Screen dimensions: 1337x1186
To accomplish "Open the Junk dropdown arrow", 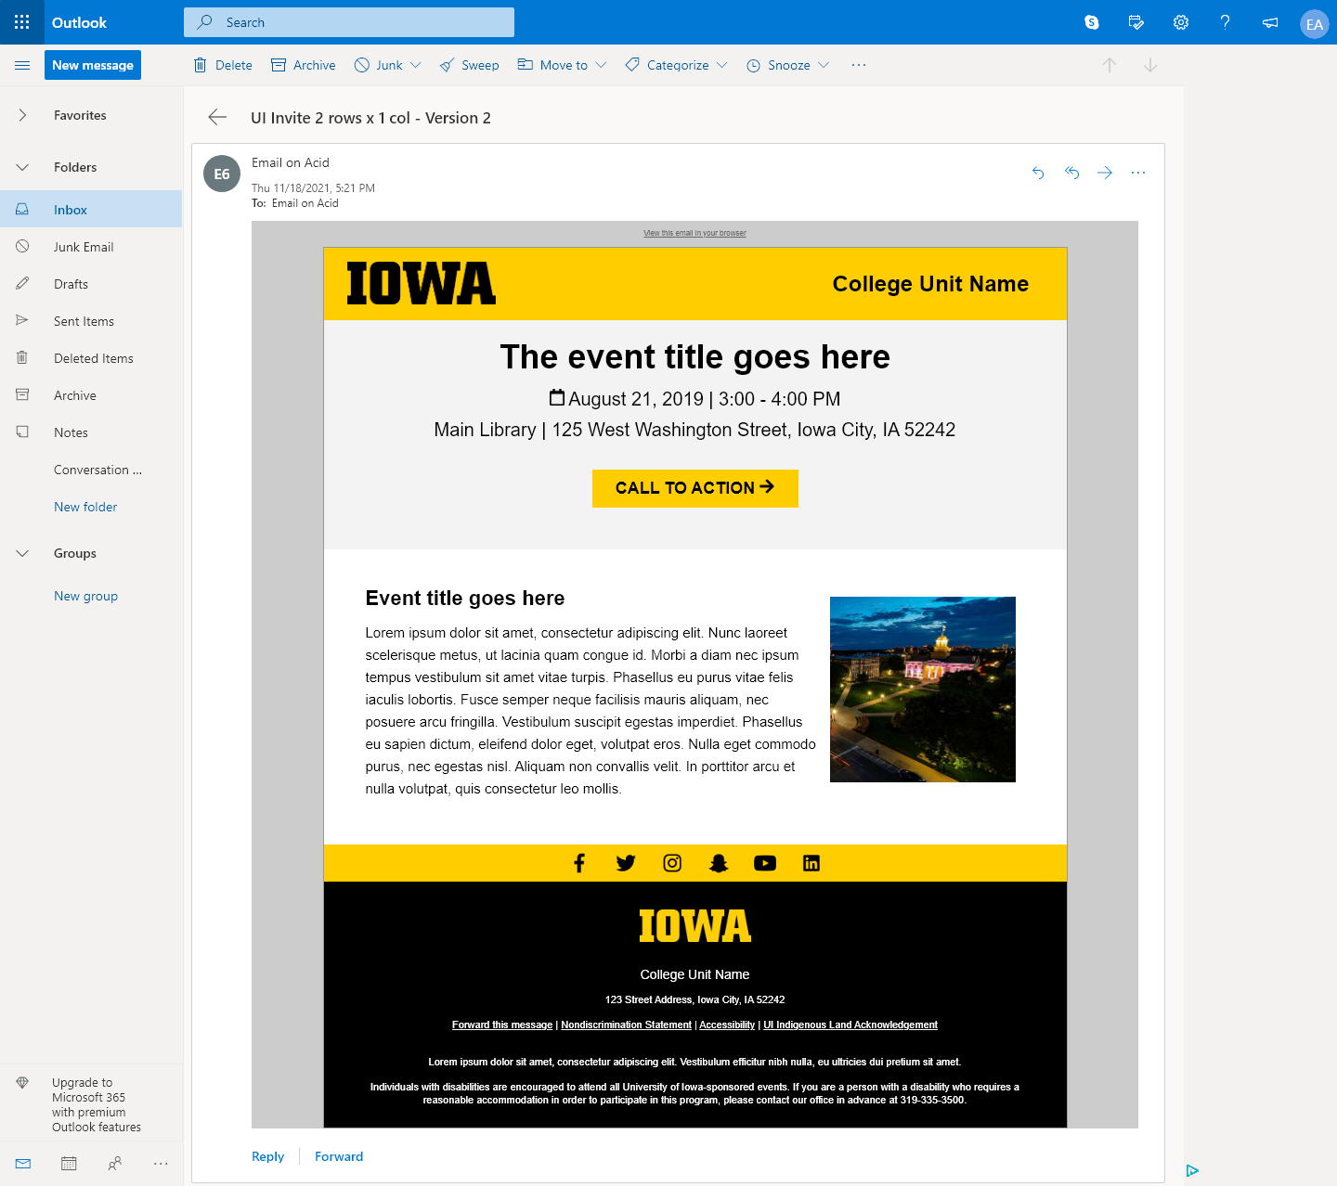I will click(415, 65).
